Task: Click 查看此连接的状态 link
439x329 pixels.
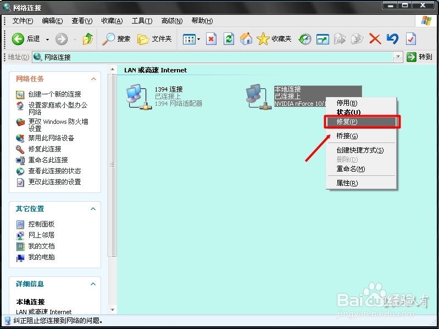Action: point(54,171)
